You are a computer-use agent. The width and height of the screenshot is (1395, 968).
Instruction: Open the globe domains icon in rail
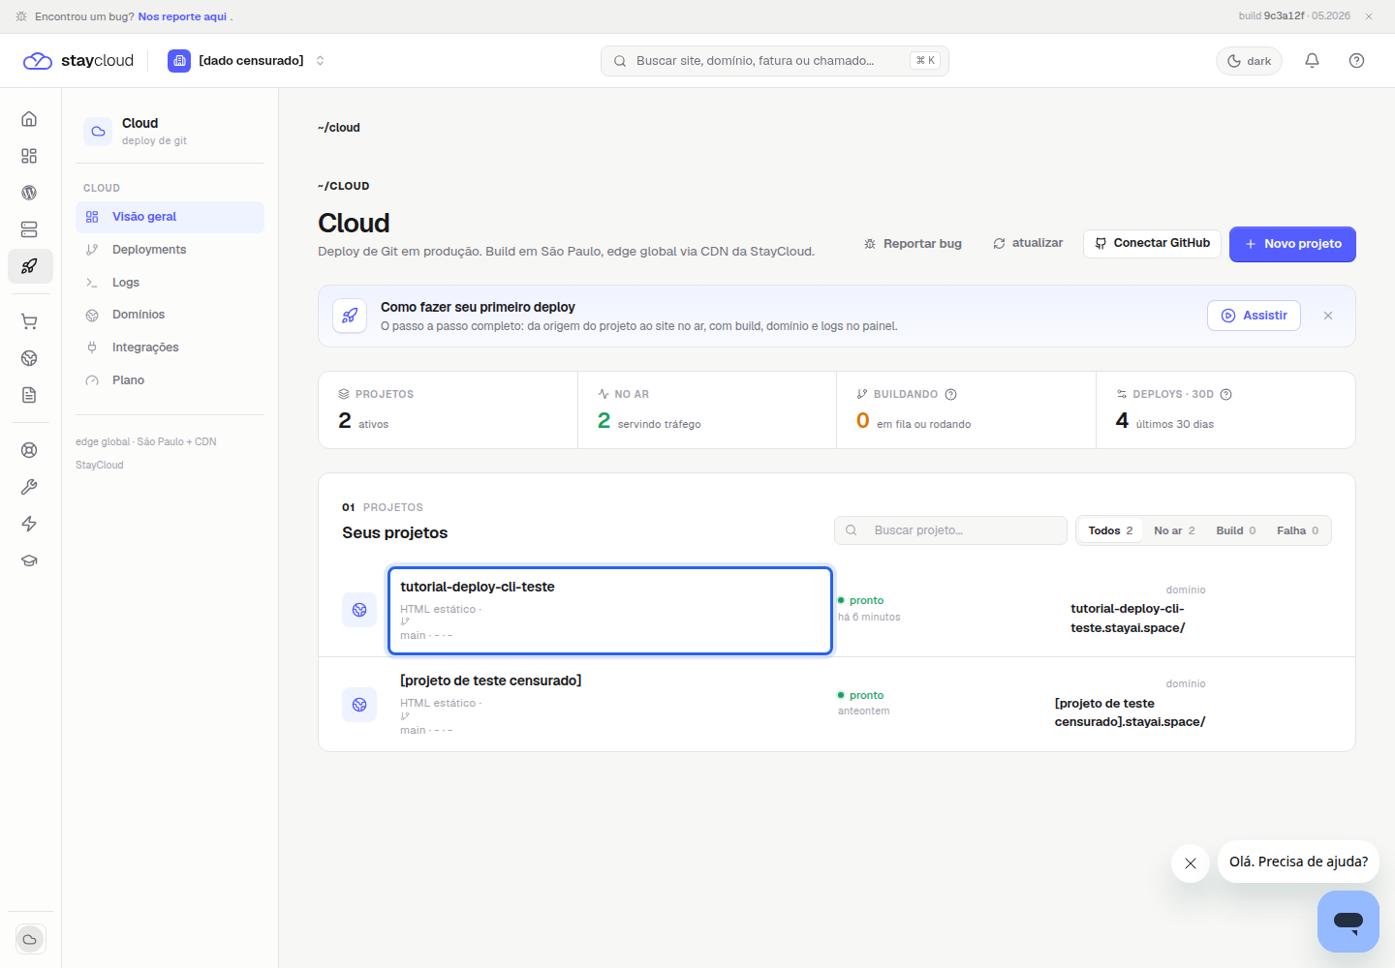29,358
